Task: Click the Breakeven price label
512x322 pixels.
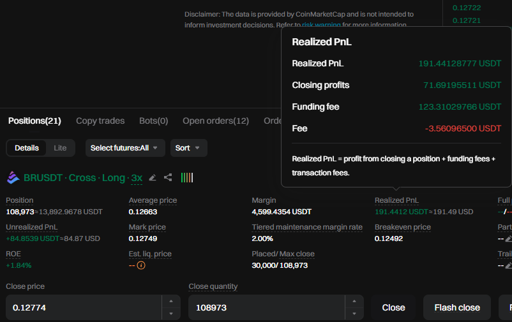Action: tap(403, 227)
